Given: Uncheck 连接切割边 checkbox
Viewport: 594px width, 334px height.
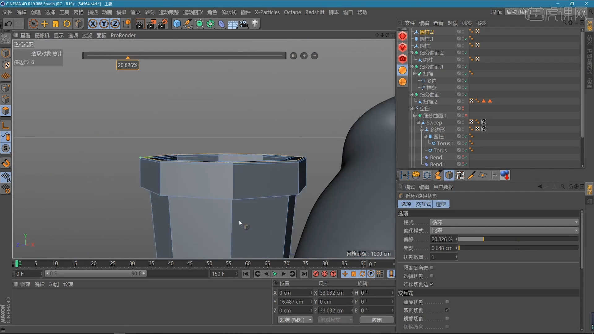Looking at the screenshot, I should tap(432, 284).
